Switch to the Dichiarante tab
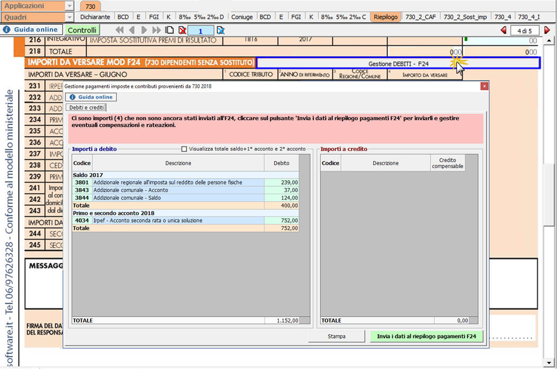 coord(95,17)
